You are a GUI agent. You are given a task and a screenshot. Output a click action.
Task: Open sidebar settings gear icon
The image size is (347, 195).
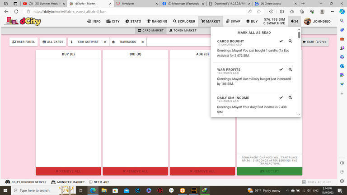click(x=342, y=181)
